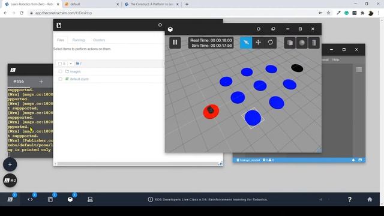Insert a sphere shape in simulator
The height and width of the screenshot is (216, 384).
302,43
